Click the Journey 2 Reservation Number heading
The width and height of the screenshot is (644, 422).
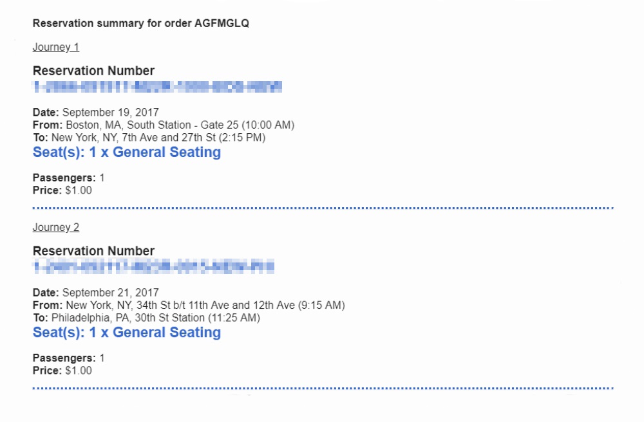tap(93, 251)
